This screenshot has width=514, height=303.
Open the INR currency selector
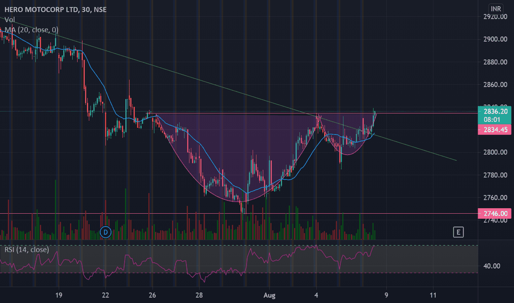[496, 8]
